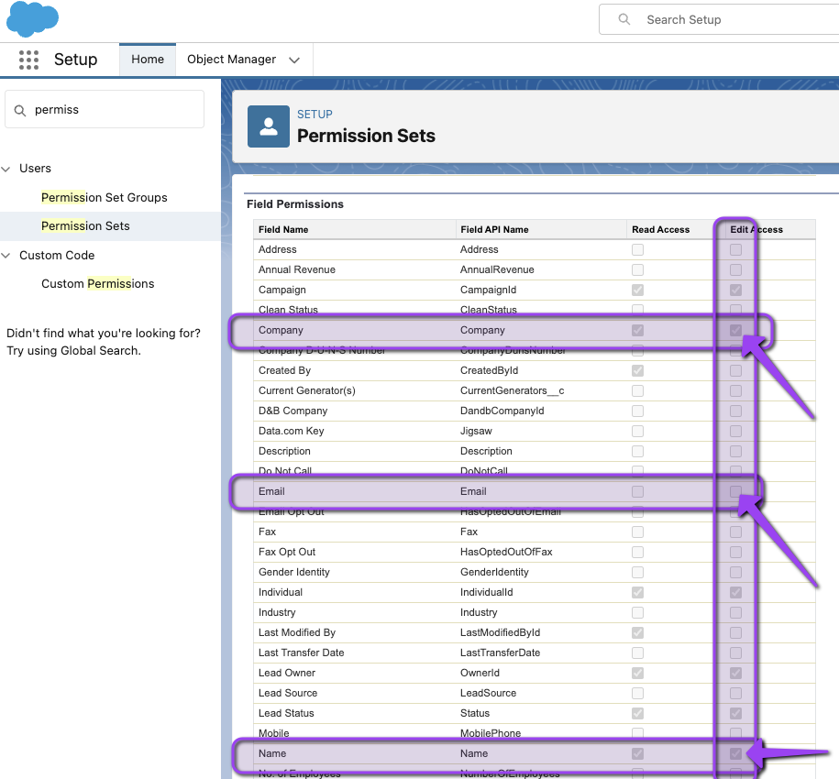
Task: Collapse the Users section chevron
Action: click(x=6, y=169)
